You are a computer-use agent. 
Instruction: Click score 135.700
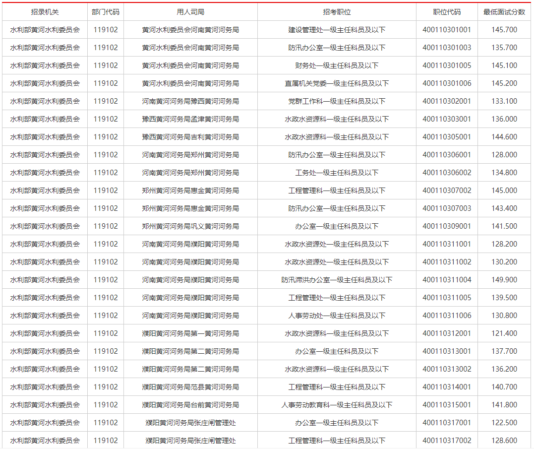pyautogui.click(x=504, y=48)
